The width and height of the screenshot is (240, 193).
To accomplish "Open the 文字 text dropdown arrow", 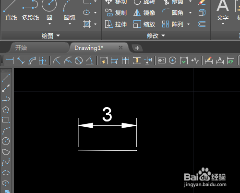I will click(x=223, y=24).
